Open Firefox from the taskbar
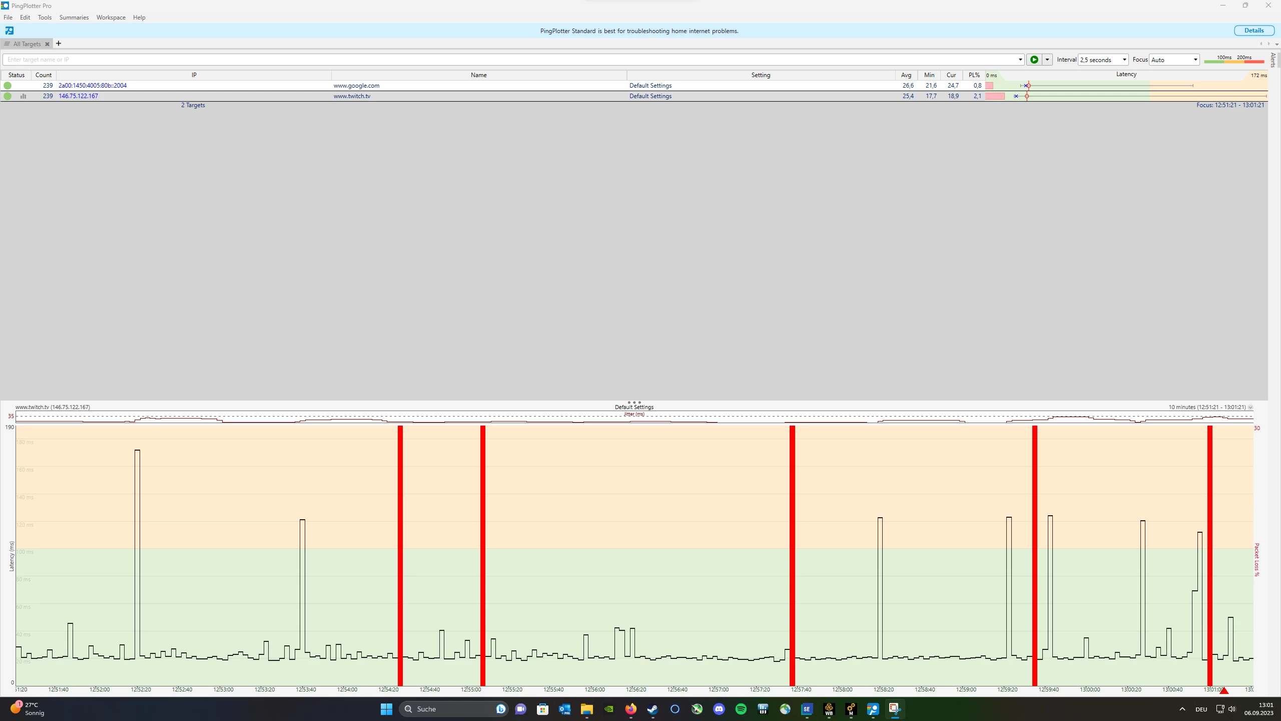Viewport: 1281px width, 721px height. [630, 709]
